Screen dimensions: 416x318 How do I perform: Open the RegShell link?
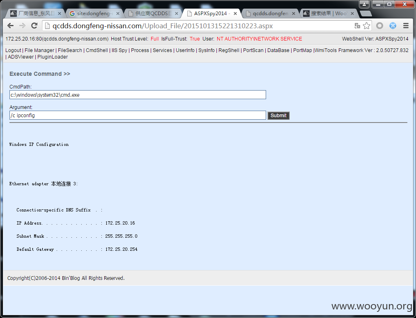click(x=229, y=50)
